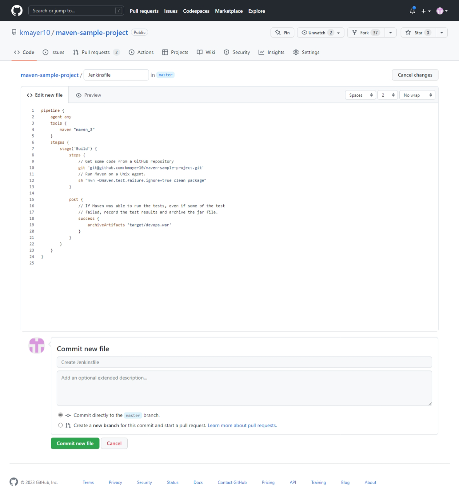The height and width of the screenshot is (503, 459).
Task: Expand the Unwatch dropdown caret
Action: pyautogui.click(x=339, y=33)
